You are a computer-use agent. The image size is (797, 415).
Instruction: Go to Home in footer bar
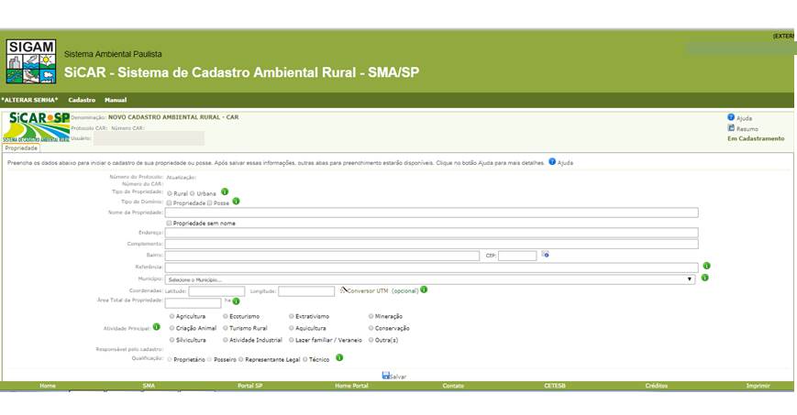point(48,386)
